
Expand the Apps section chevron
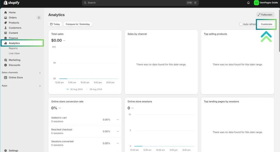pos(40,86)
